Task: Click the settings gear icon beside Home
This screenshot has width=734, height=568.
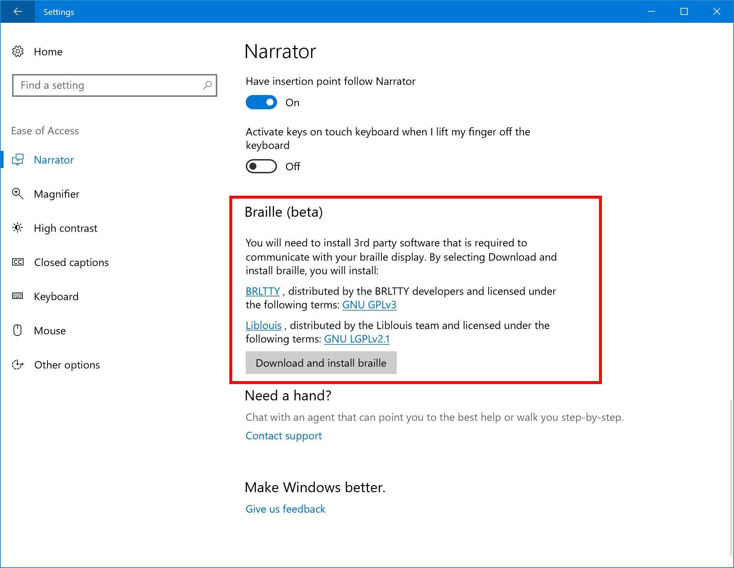Action: (x=18, y=51)
